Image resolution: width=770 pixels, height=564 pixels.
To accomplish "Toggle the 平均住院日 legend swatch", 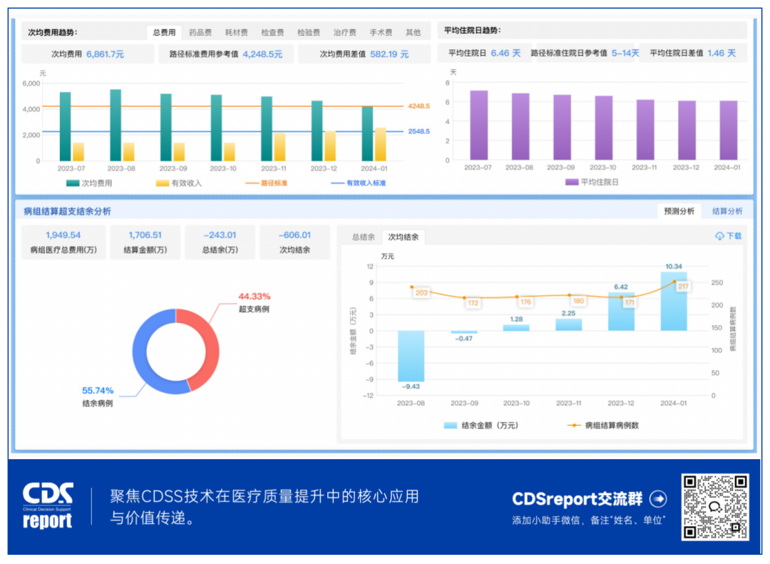I will pos(572,183).
